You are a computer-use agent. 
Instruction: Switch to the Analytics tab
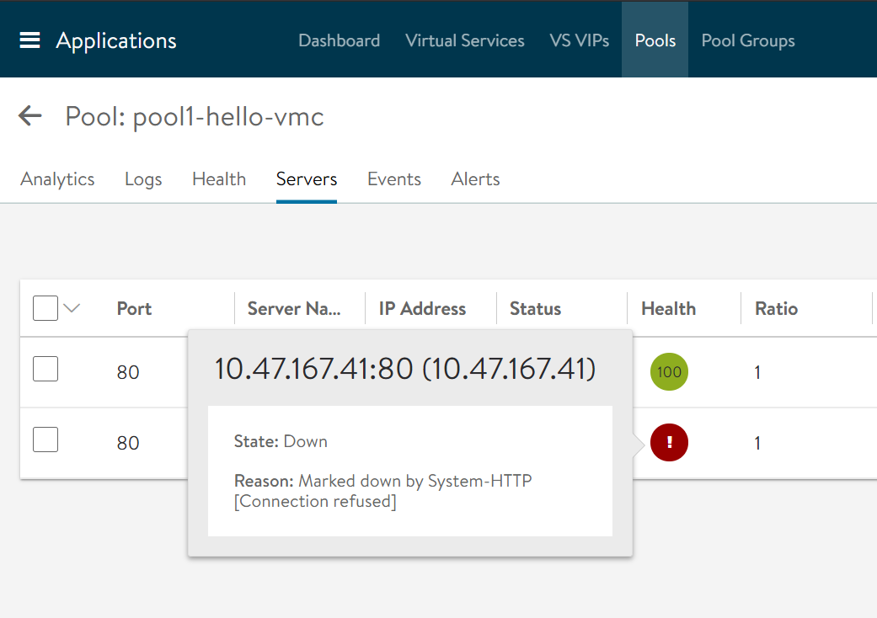[57, 179]
